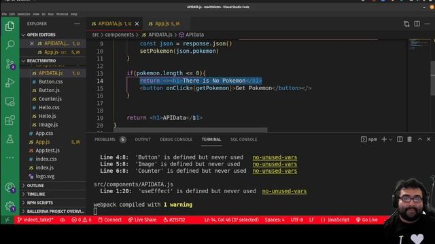
Task: Split the terminal panel
Action: point(400,140)
